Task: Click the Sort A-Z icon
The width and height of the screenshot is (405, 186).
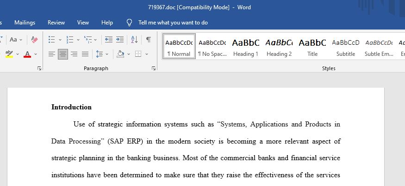Action: pyautogui.click(x=134, y=40)
